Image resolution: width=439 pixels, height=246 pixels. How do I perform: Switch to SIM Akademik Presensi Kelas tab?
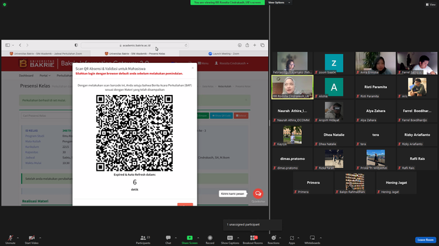click(x=134, y=53)
